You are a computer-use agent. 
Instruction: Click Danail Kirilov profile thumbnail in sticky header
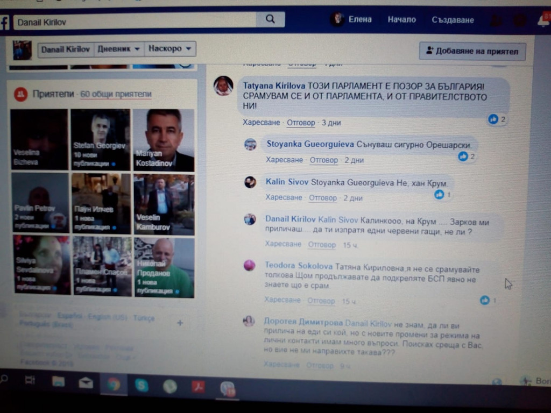click(x=22, y=50)
